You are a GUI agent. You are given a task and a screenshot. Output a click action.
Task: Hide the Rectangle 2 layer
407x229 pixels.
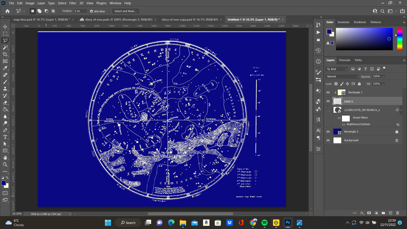(328, 132)
